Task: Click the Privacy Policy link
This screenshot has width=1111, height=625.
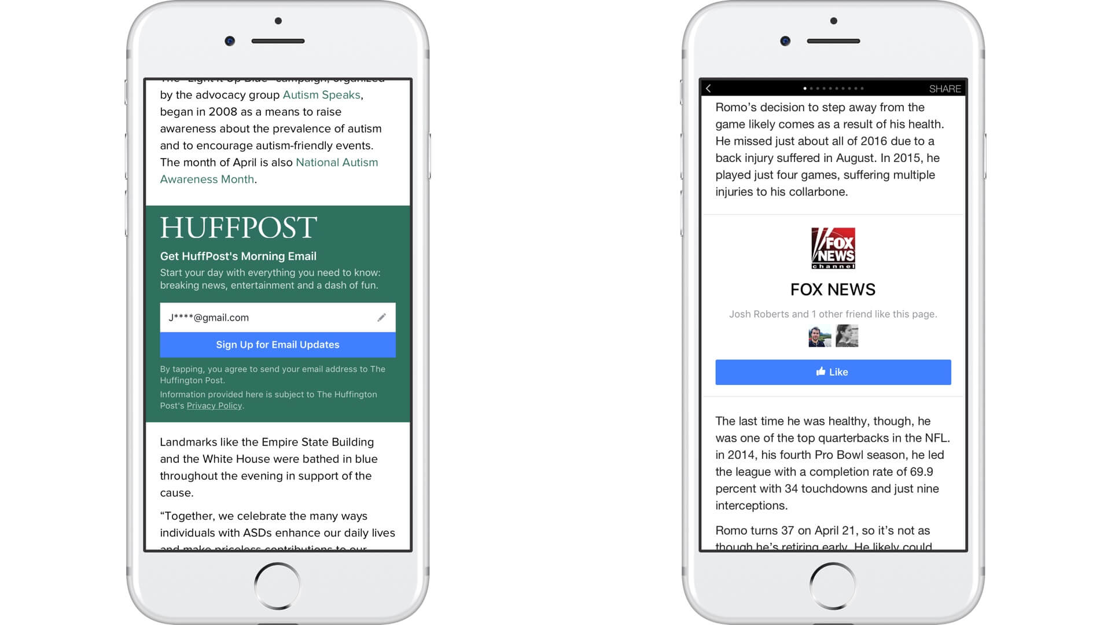Action: point(215,405)
